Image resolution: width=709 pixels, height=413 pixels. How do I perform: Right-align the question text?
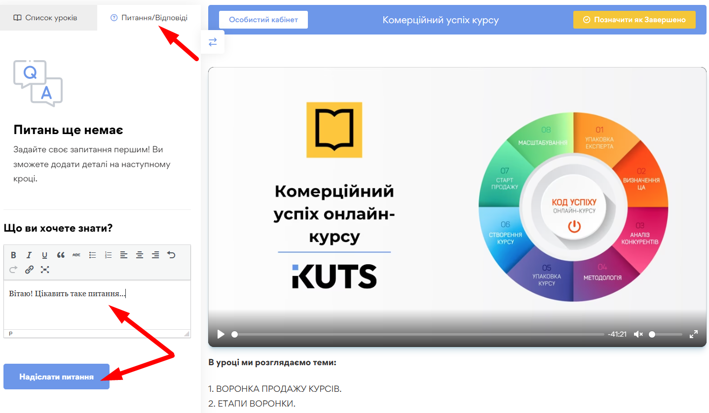tap(155, 255)
